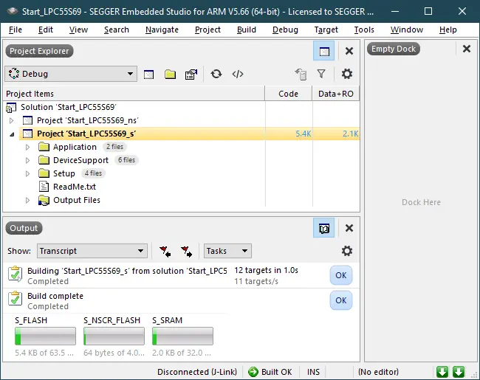Image resolution: width=480 pixels, height=380 pixels.
Task: Open the Show Transcript dropdown
Action: [92, 251]
